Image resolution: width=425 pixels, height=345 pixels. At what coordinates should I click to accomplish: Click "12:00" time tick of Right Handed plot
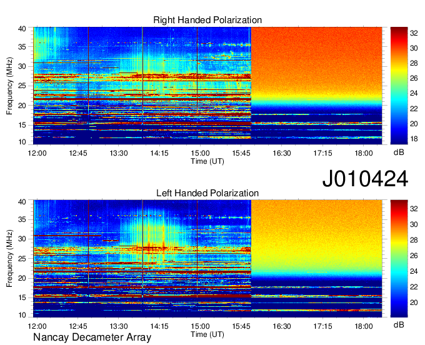point(37,153)
